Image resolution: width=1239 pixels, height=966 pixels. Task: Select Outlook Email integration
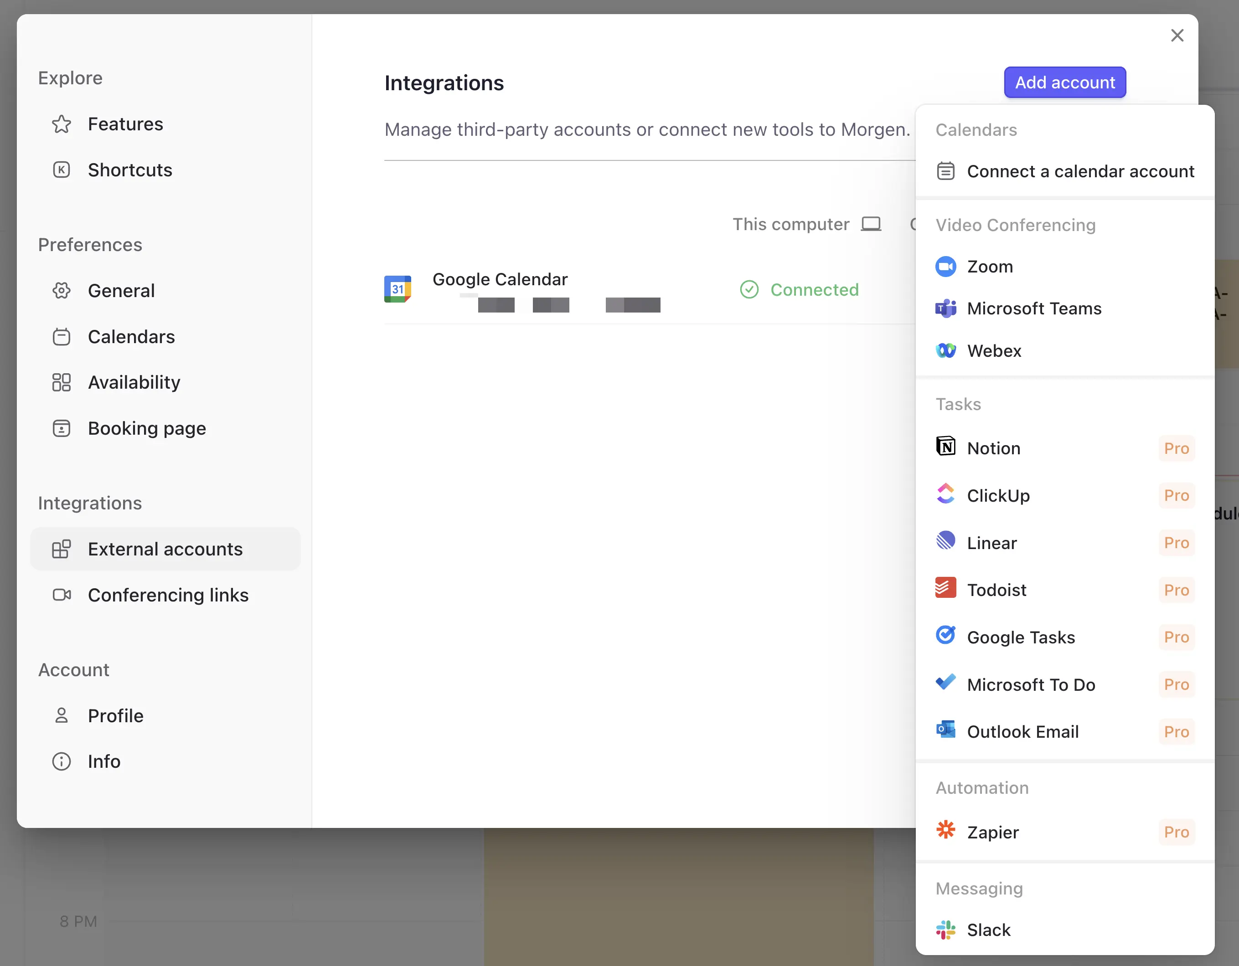pyautogui.click(x=1065, y=732)
